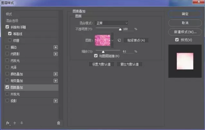Screen dimensions: 205x130
Task: Click the plus icon beside 描边
Action: 56,47
